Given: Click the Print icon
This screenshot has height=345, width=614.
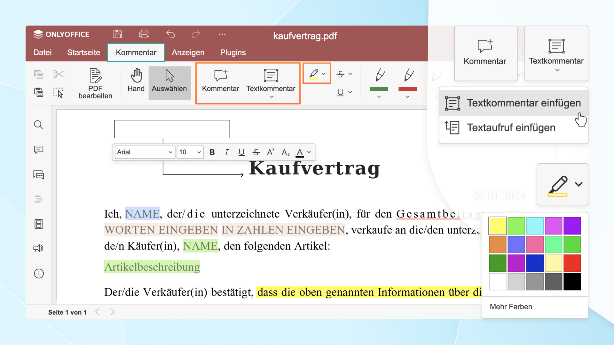Looking at the screenshot, I should (144, 34).
